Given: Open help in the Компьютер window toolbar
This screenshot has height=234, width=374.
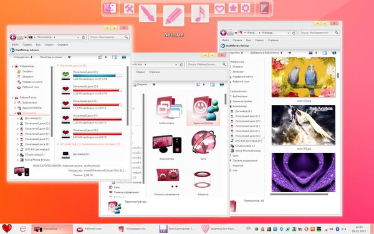Looking at the screenshot, I should point(123,57).
